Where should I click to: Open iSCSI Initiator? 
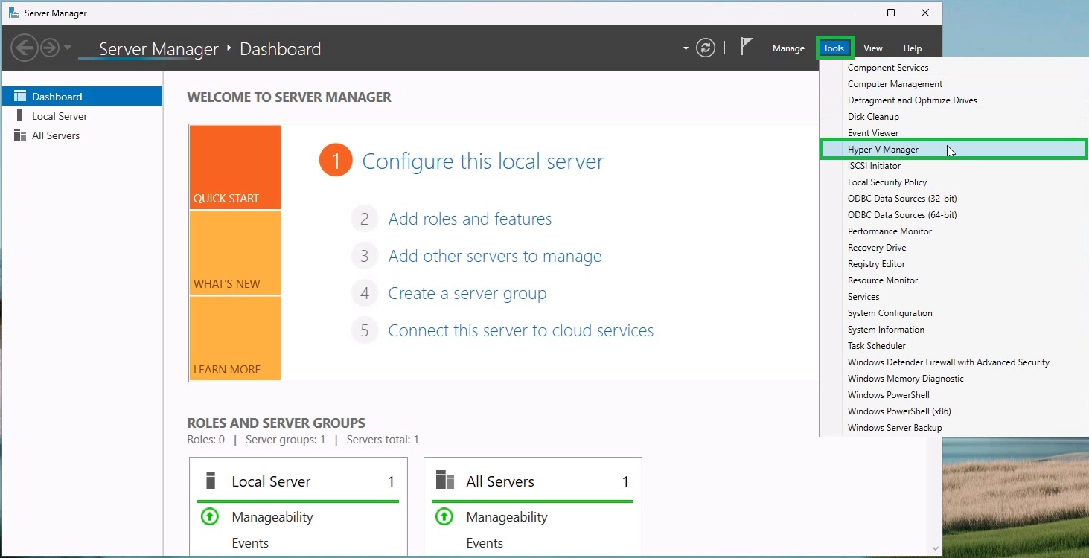point(954,166)
